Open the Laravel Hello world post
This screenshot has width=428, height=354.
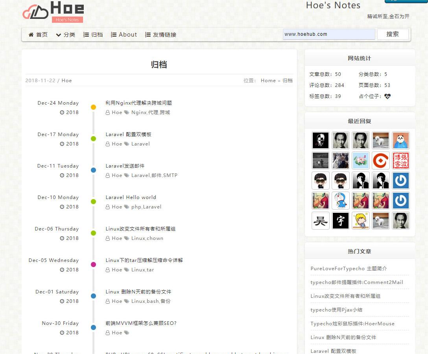(131, 197)
